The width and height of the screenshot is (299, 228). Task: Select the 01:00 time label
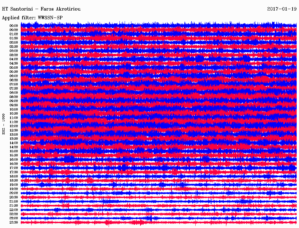[x=14, y=34]
